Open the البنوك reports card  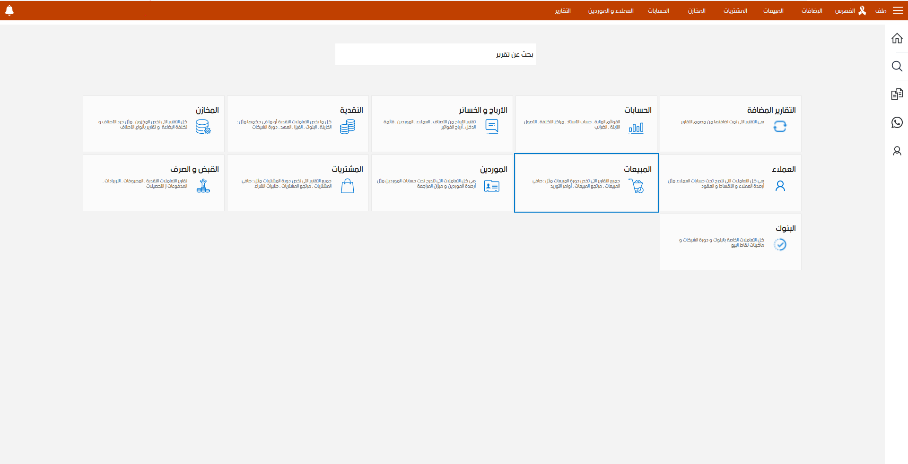(730, 241)
